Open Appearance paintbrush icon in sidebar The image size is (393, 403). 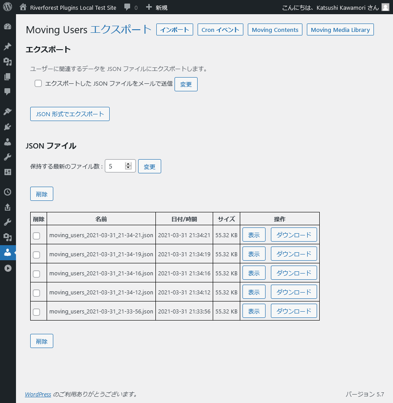[x=8, y=111]
